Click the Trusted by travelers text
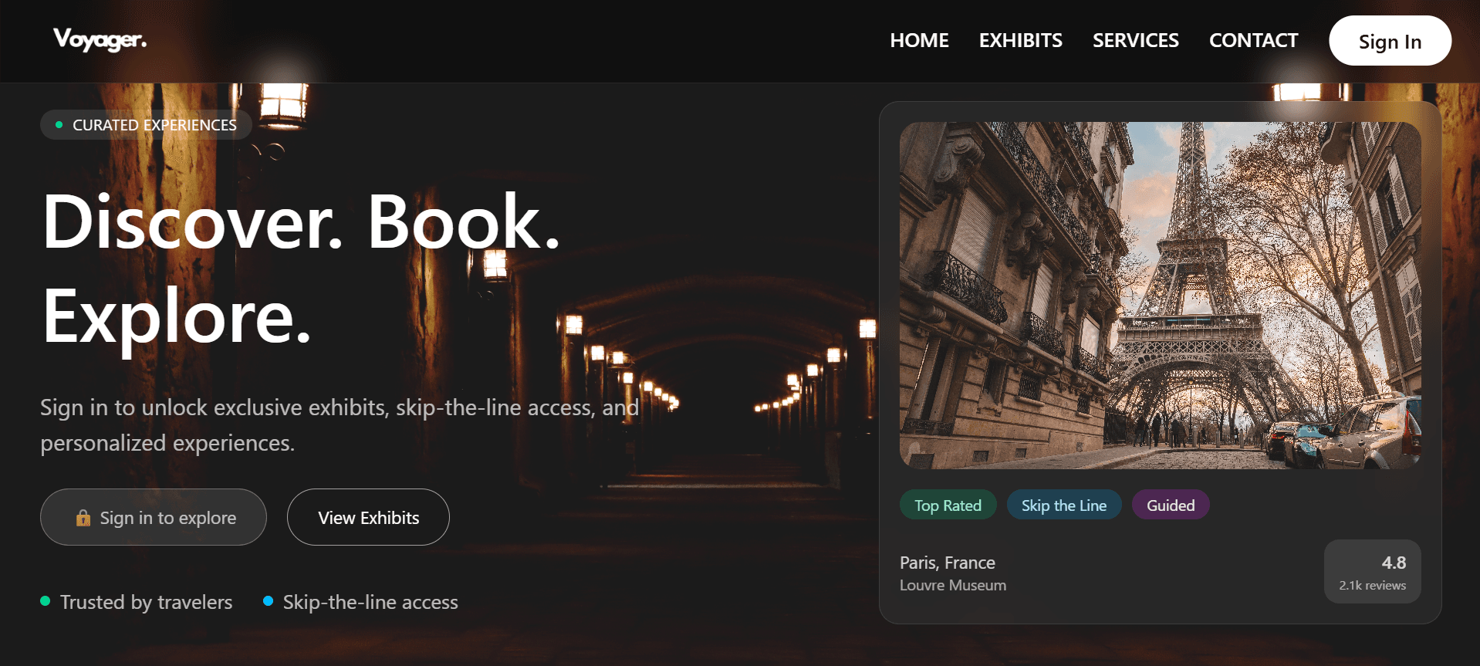Viewport: 1480px width, 666px height. [146, 602]
